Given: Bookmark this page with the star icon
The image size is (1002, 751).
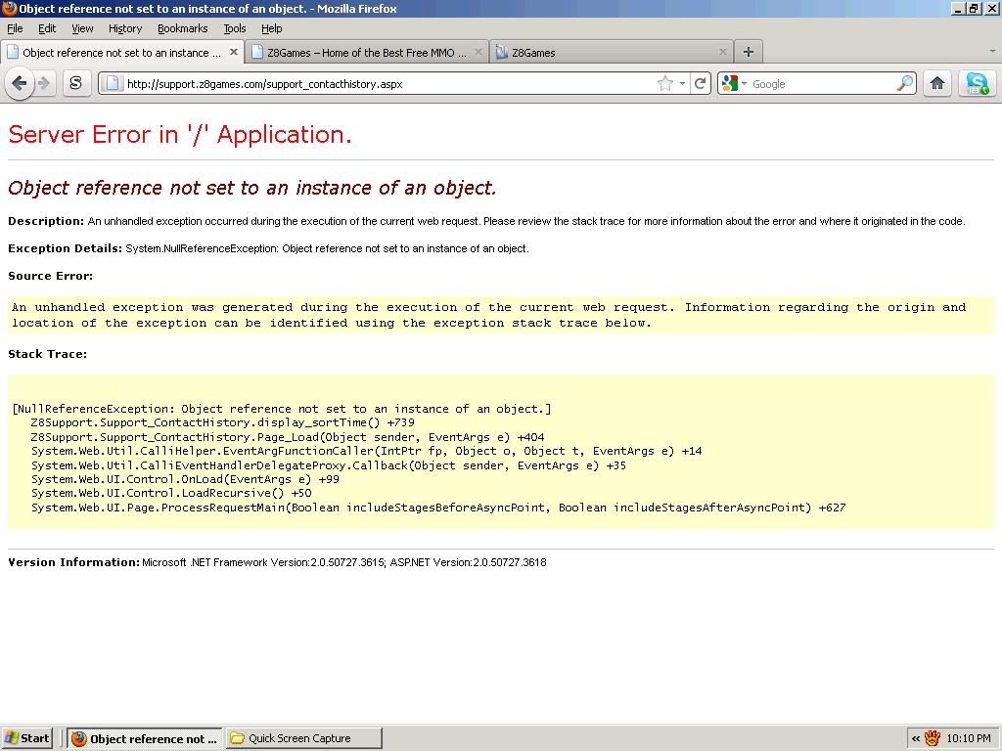Looking at the screenshot, I should point(665,84).
